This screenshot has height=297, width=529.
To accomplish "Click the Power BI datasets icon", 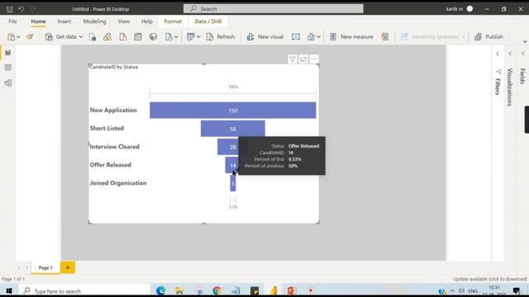I will pyautogui.click(x=107, y=36).
